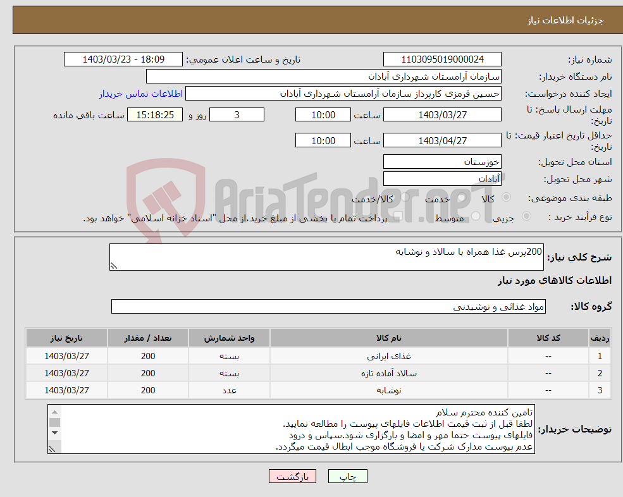Click the تاریخ نیاز column header
This screenshot has width=623, height=497.
(67, 338)
